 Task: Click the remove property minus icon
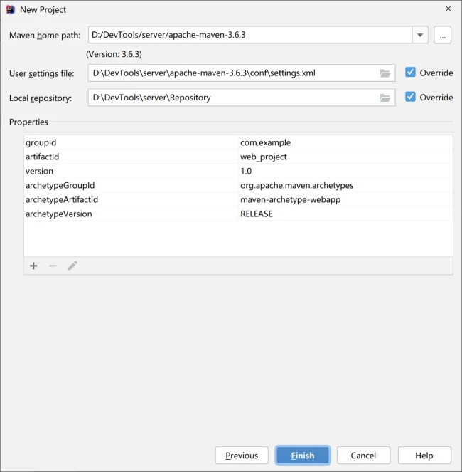coord(53,266)
